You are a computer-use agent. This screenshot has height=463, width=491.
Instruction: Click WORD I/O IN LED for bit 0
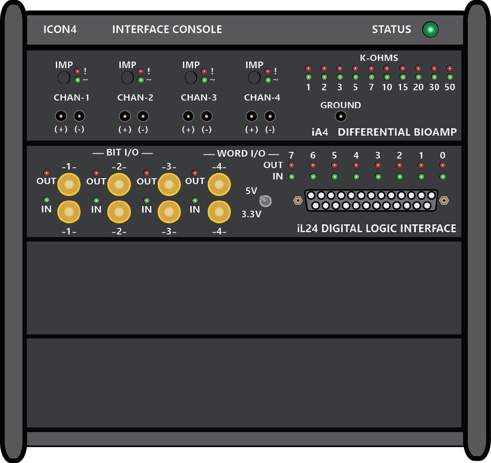coord(443,177)
